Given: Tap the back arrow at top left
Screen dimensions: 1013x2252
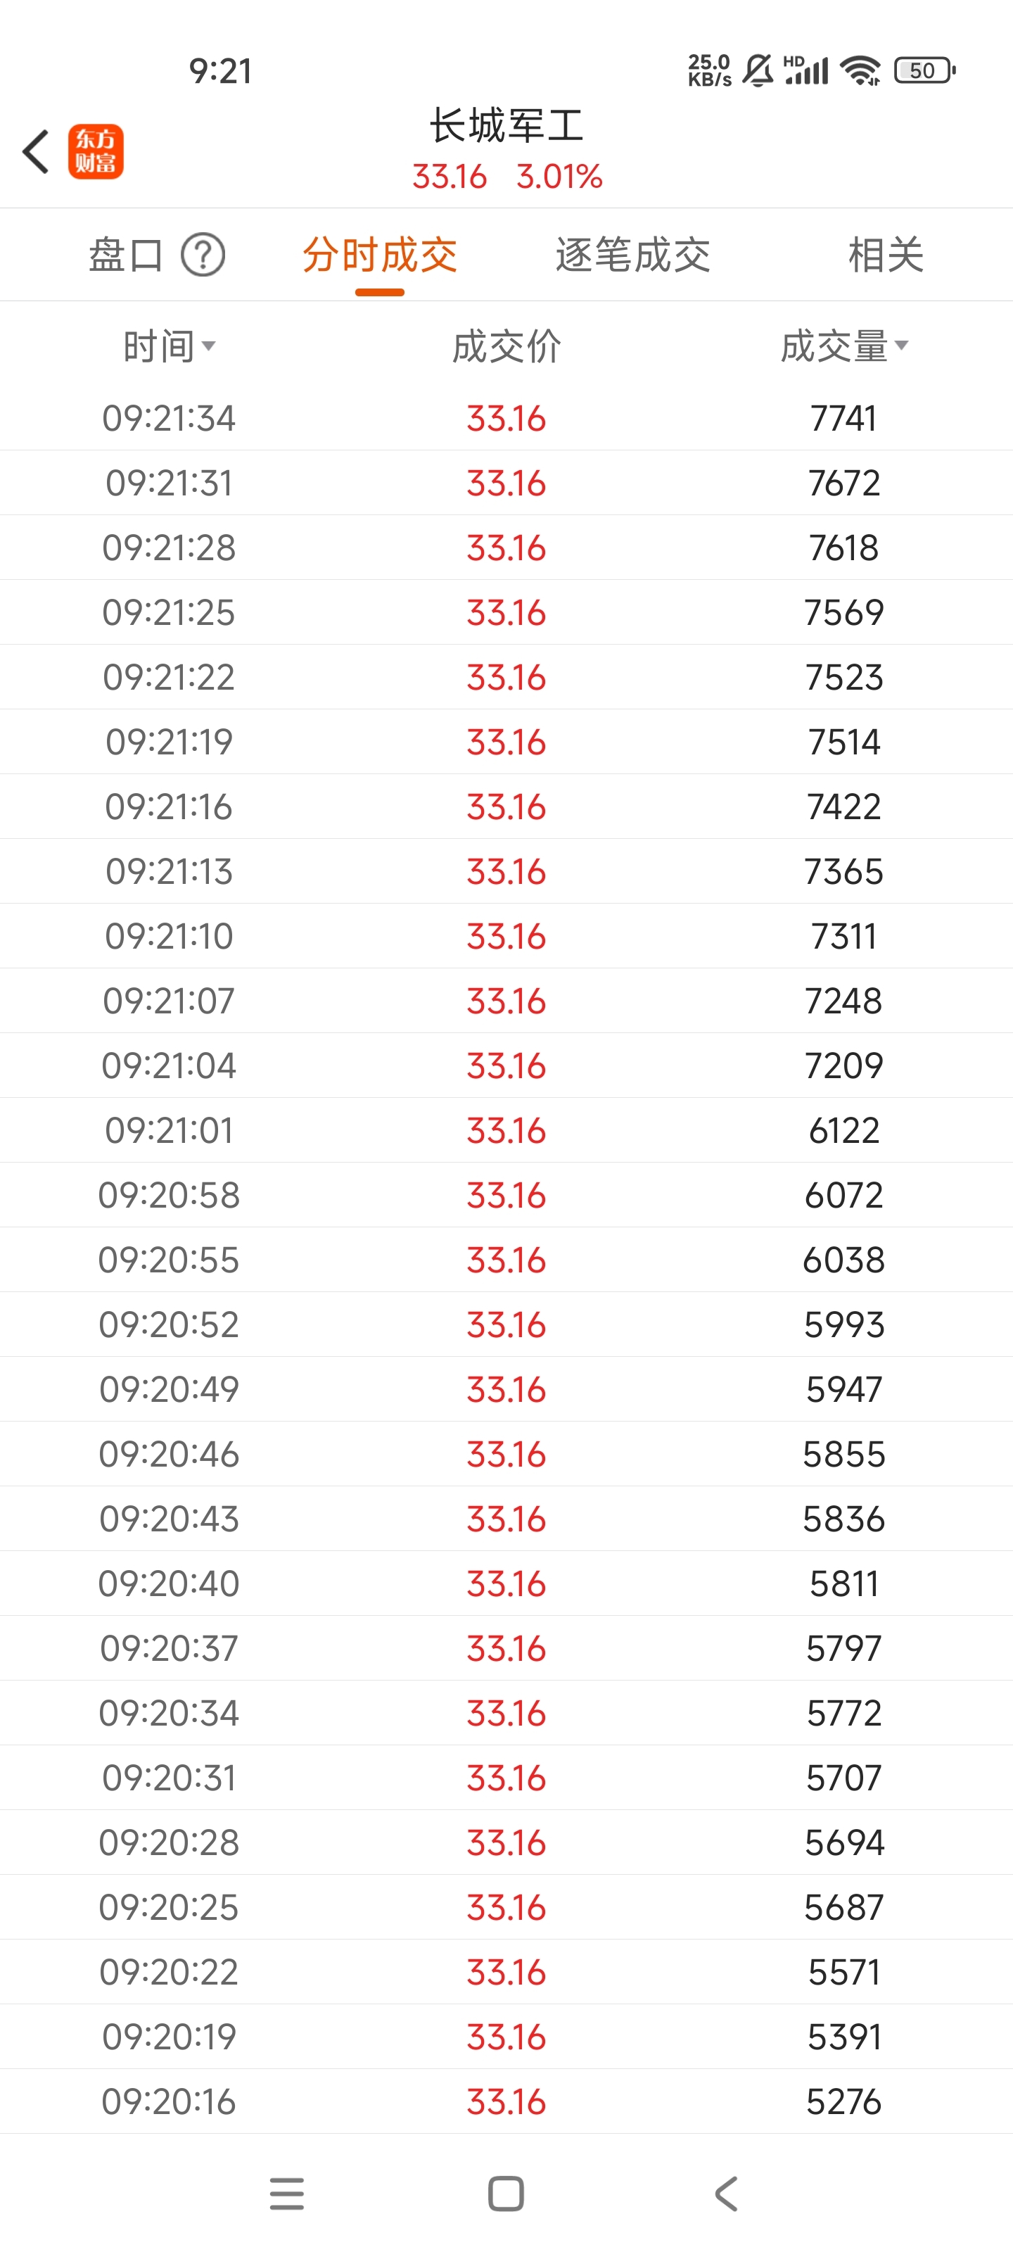Looking at the screenshot, I should (36, 152).
